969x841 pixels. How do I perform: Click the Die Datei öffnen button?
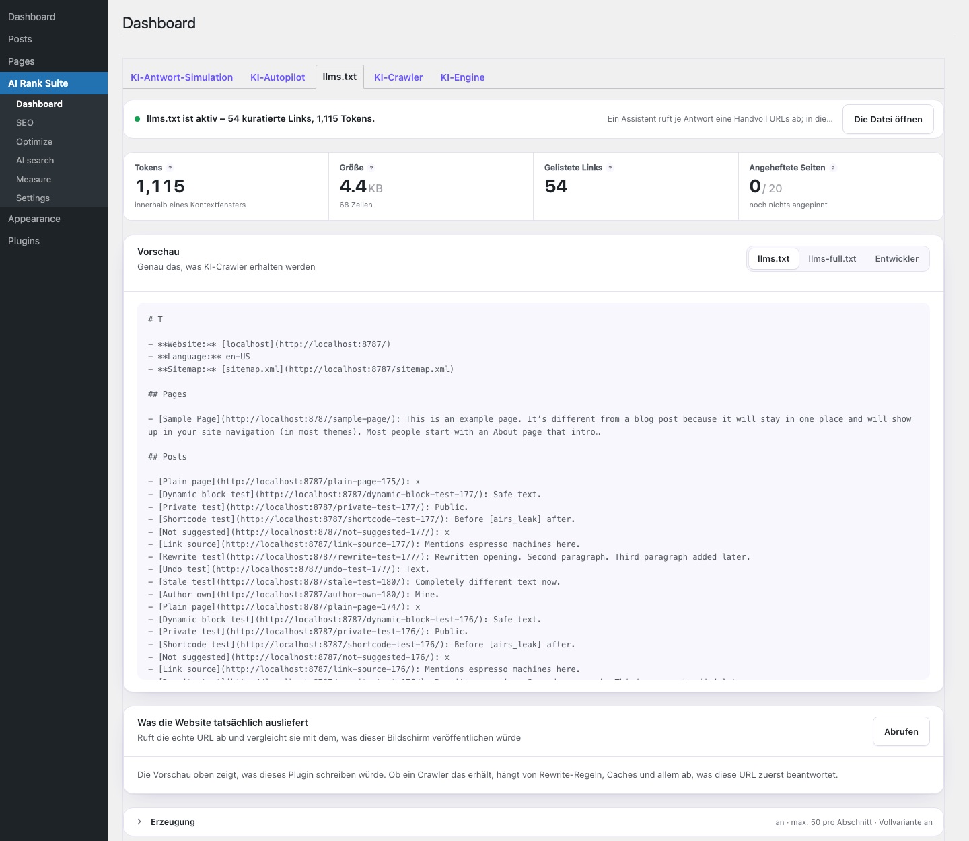tap(888, 119)
